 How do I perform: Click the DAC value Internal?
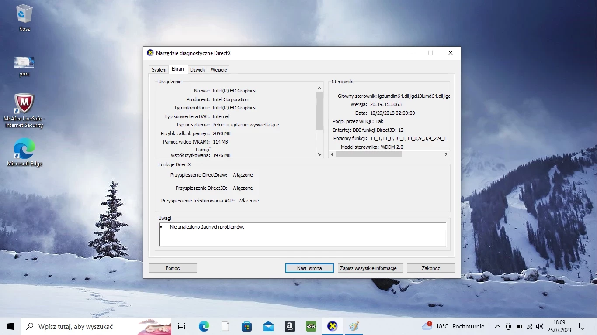tap(221, 116)
